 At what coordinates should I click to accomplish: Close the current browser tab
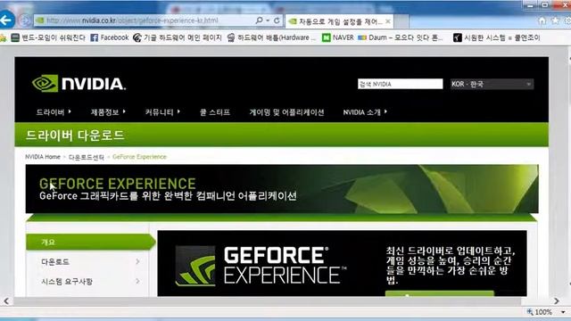pos(388,21)
